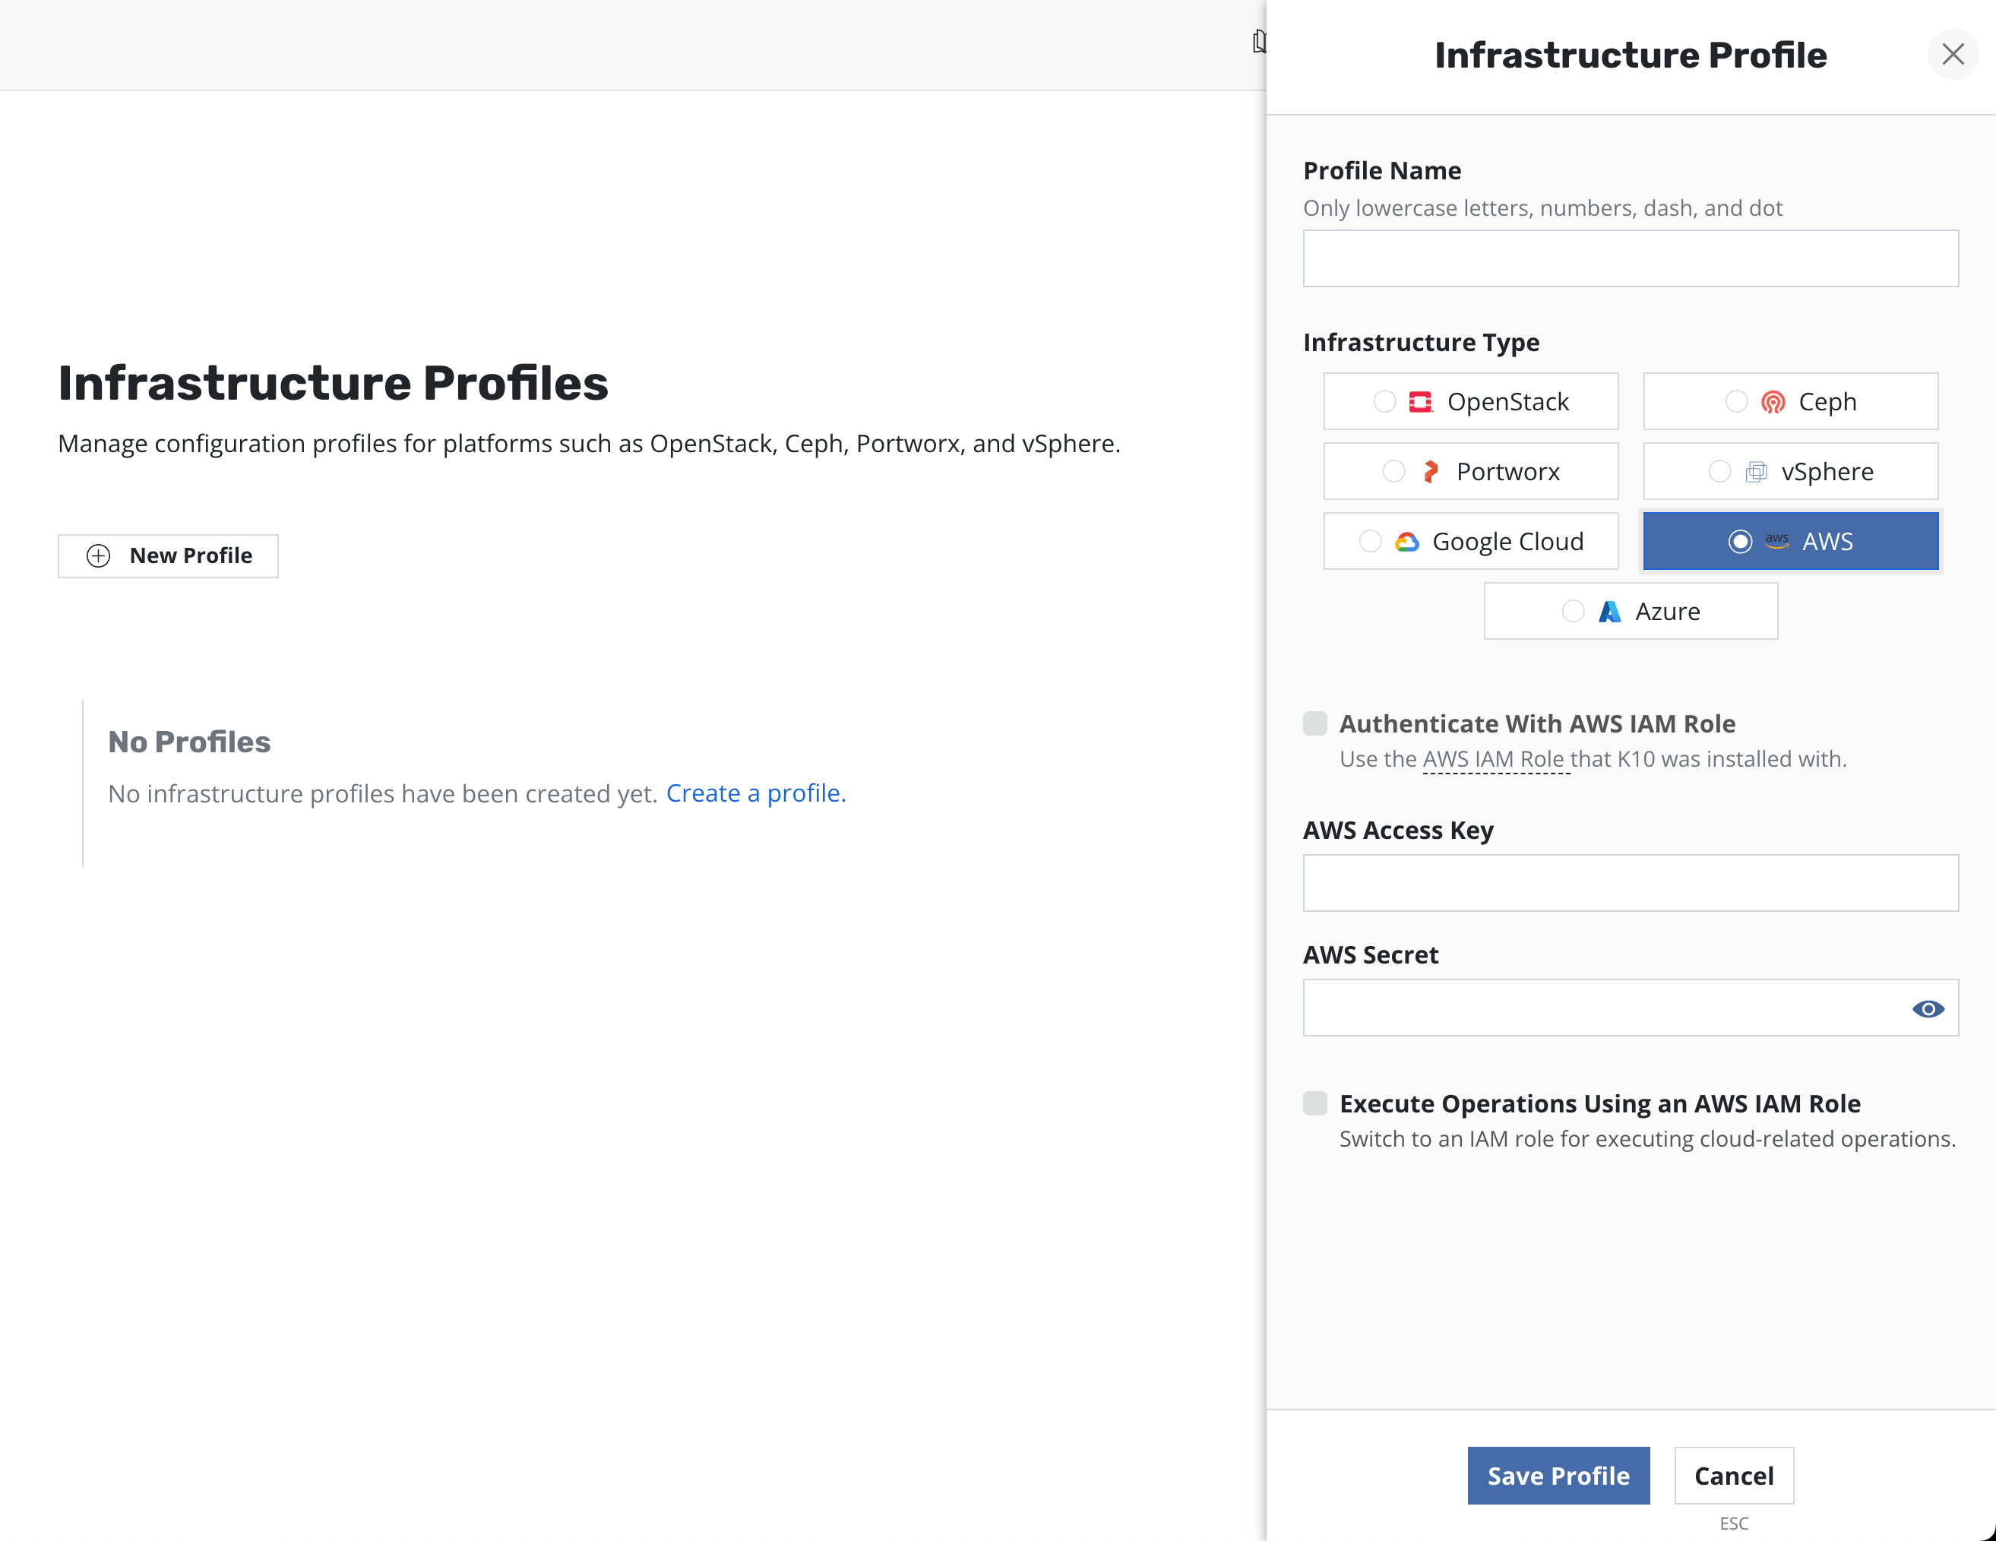
Task: Click the Azure logo icon
Action: 1609,612
